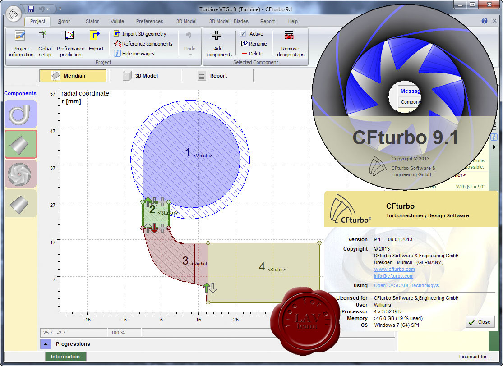Rename the selected component
503x366 pixels.
click(254, 44)
